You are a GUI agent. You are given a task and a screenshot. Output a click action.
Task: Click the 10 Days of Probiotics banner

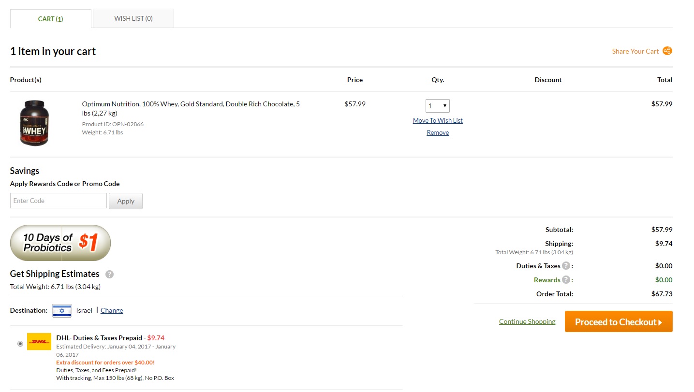click(x=60, y=243)
